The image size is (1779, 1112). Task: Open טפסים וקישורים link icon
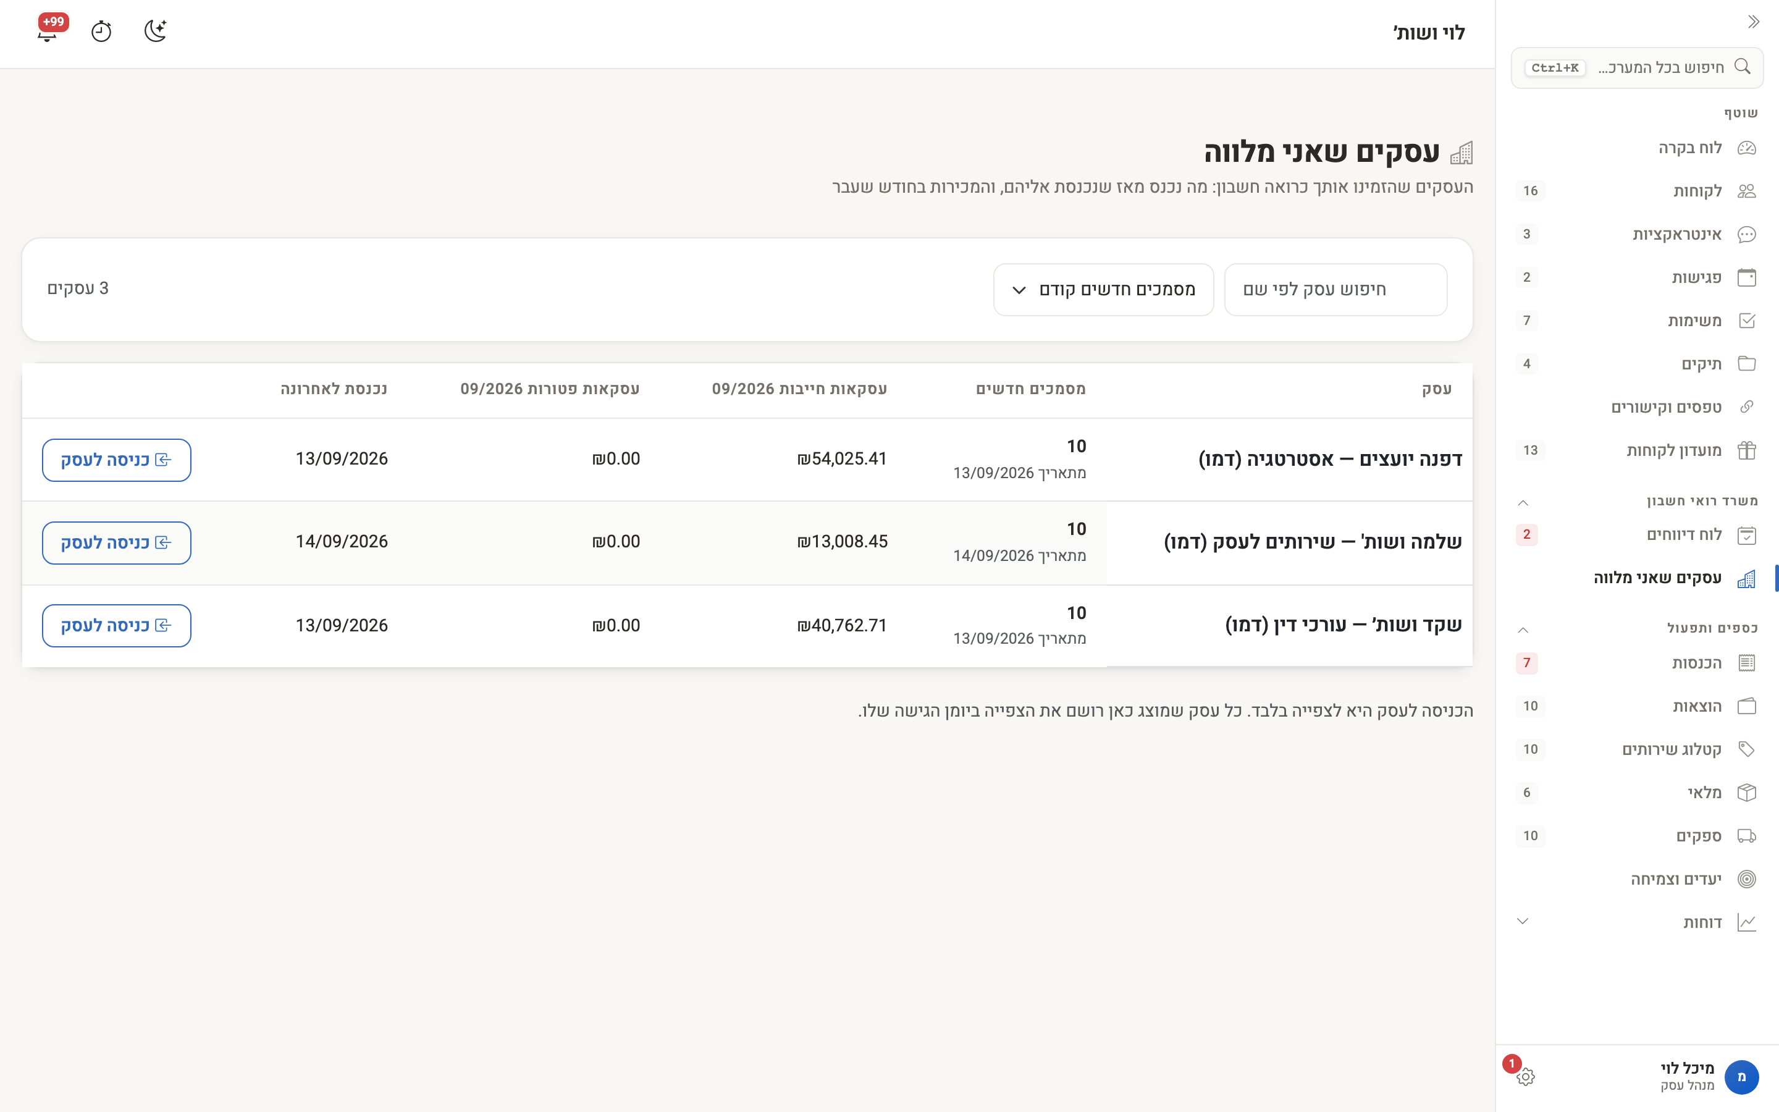[1747, 408]
